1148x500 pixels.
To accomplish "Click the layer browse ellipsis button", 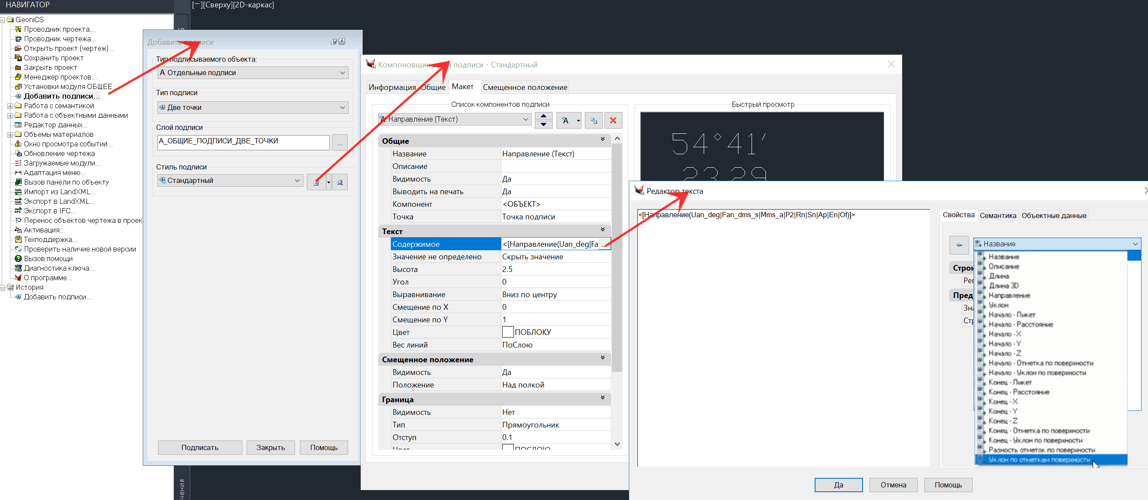I will 339,143.
